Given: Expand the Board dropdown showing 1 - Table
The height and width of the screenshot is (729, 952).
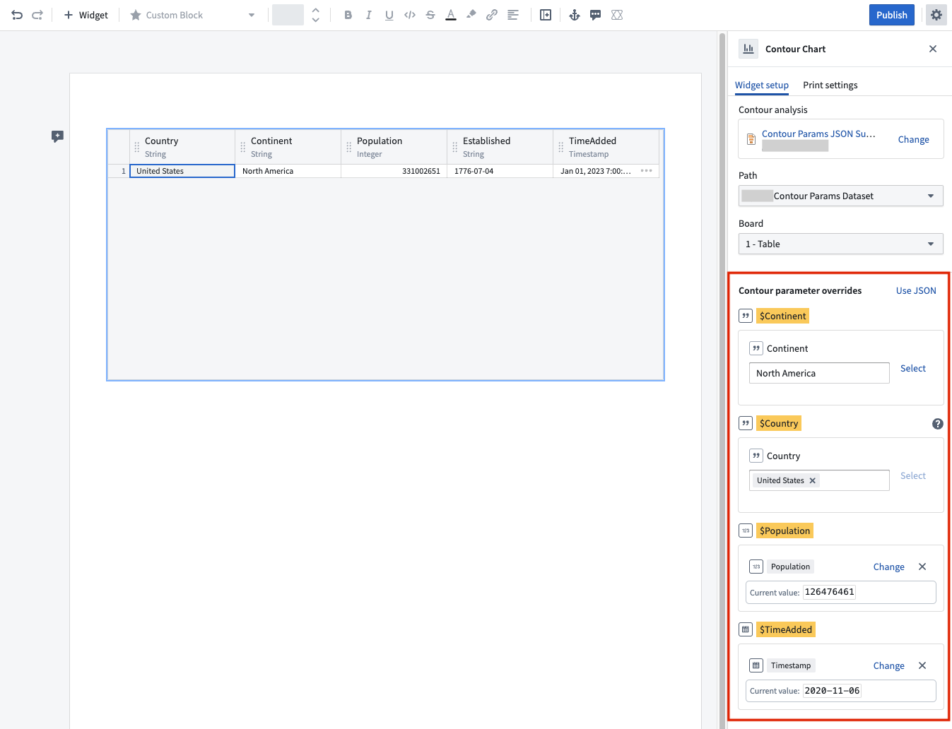Looking at the screenshot, I should point(841,244).
